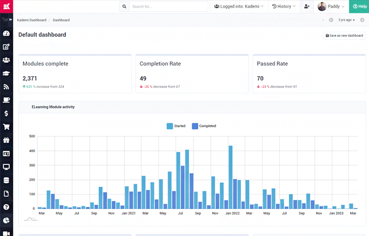Viewport: 369px width, 236px height.
Task: Click the '-23 % decrease from 91' text
Action: pyautogui.click(x=277, y=87)
